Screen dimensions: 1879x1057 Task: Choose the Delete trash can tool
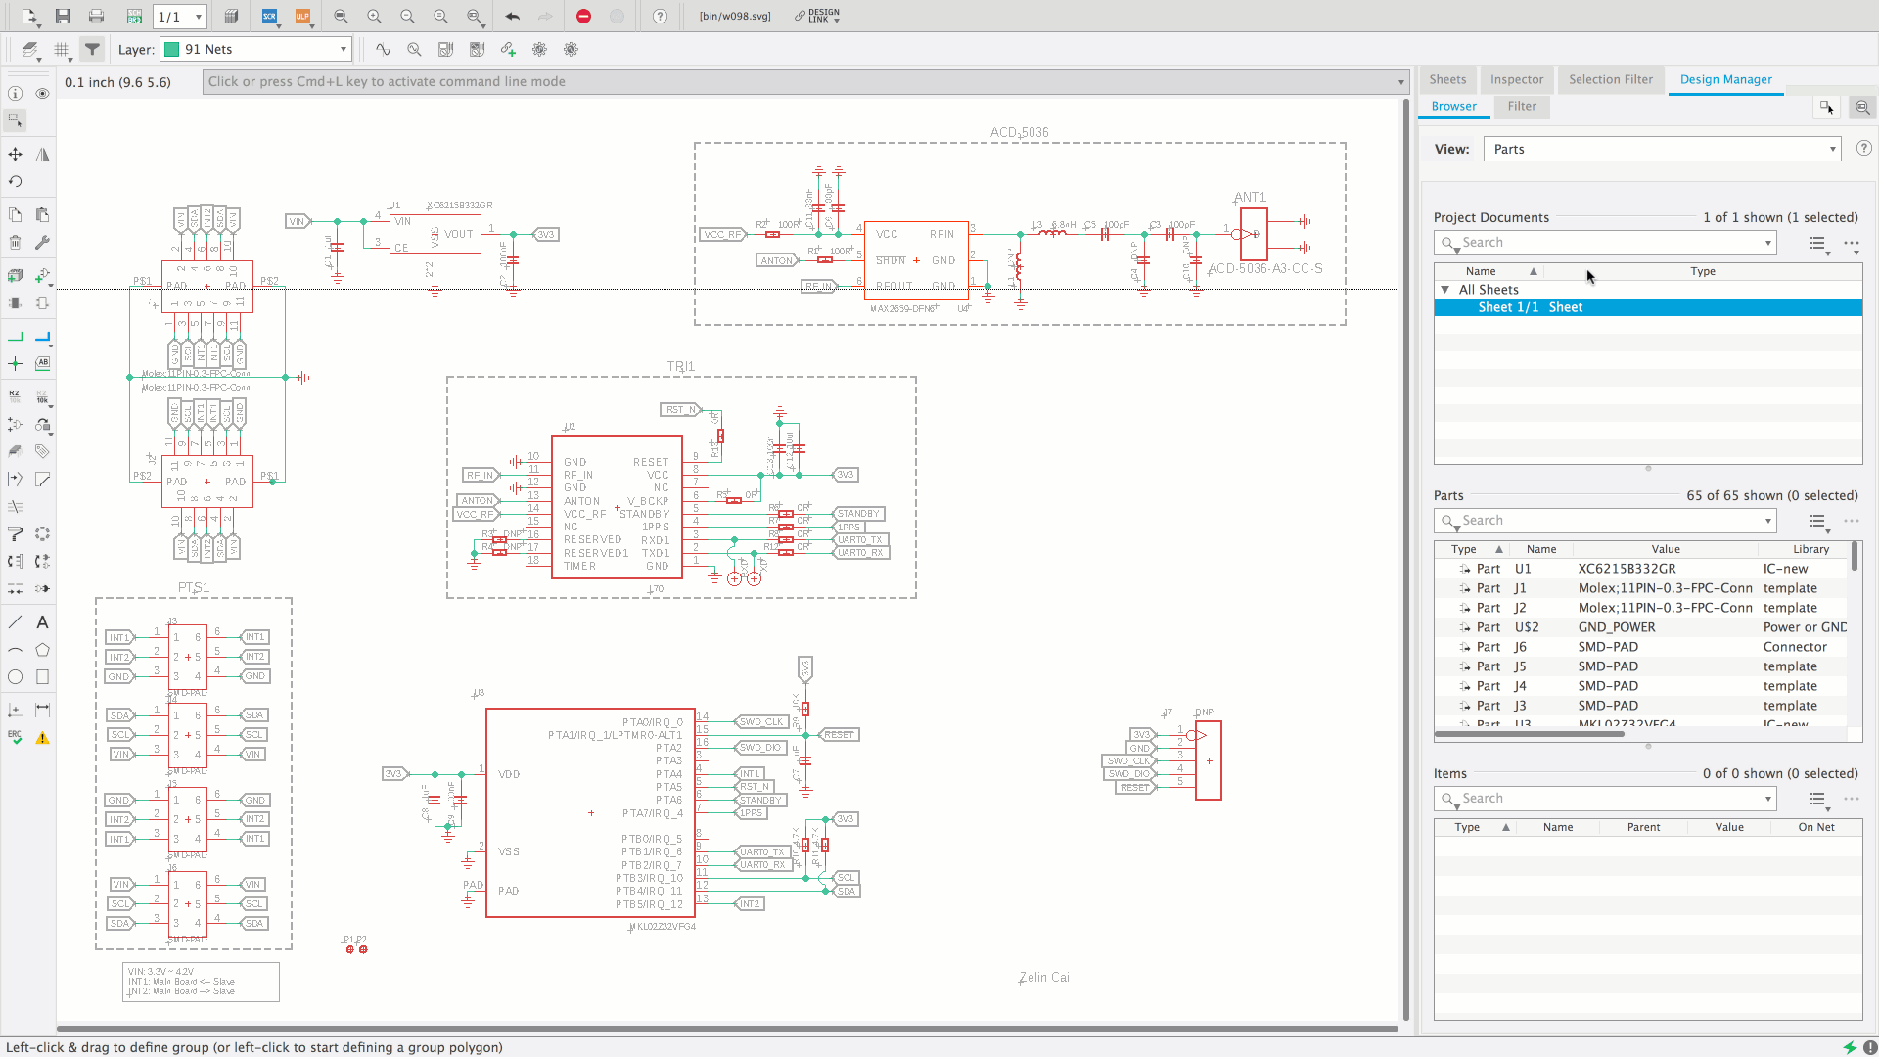(x=15, y=243)
